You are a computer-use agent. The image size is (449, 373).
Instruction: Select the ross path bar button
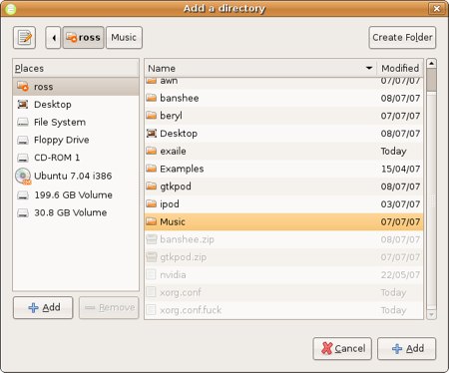coord(83,38)
